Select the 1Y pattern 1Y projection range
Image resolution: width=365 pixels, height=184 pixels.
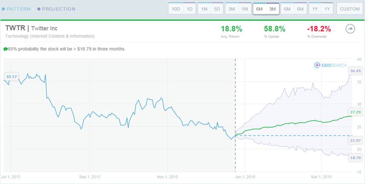click(321, 9)
